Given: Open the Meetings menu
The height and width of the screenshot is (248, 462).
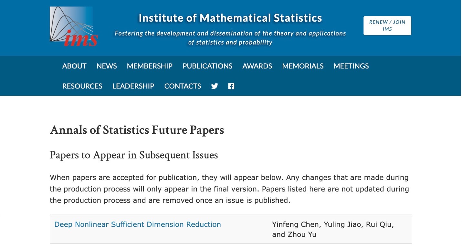Looking at the screenshot, I should [351, 66].
